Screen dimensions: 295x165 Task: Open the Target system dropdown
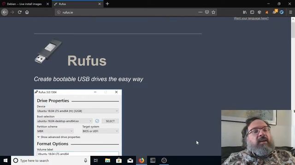(x=100, y=131)
